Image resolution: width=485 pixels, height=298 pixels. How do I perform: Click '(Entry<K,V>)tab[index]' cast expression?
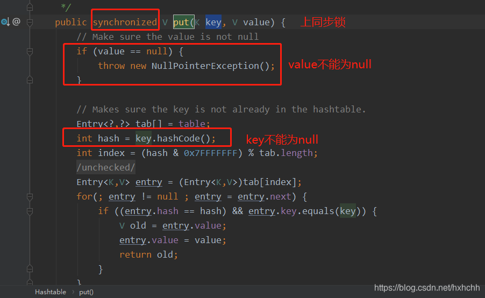pos(238,182)
